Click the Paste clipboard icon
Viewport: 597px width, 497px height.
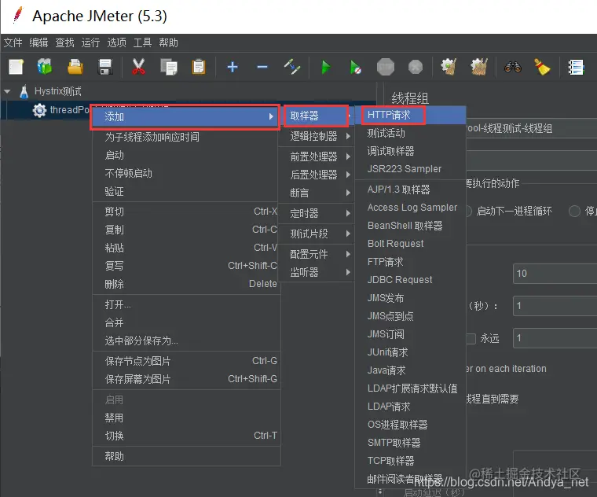pos(199,67)
